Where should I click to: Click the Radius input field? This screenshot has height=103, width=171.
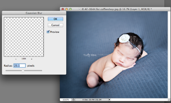tap(20, 66)
